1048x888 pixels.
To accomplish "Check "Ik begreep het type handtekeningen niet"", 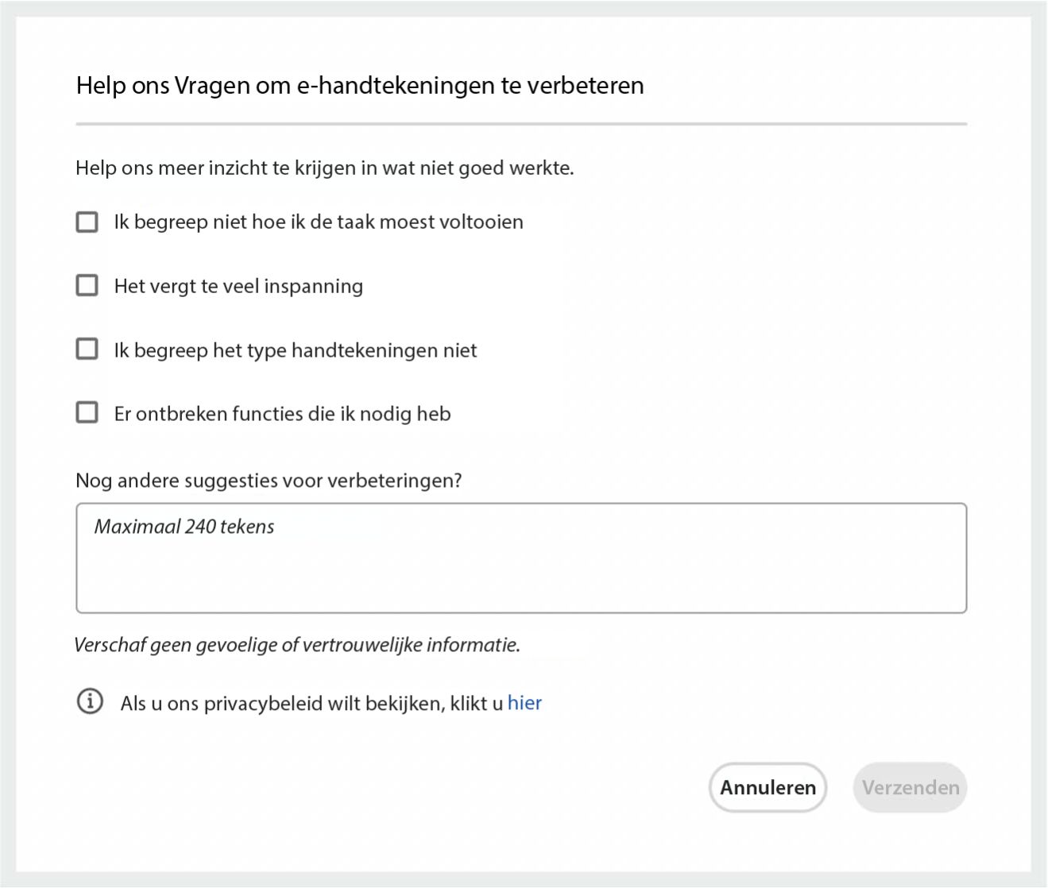I will (87, 349).
